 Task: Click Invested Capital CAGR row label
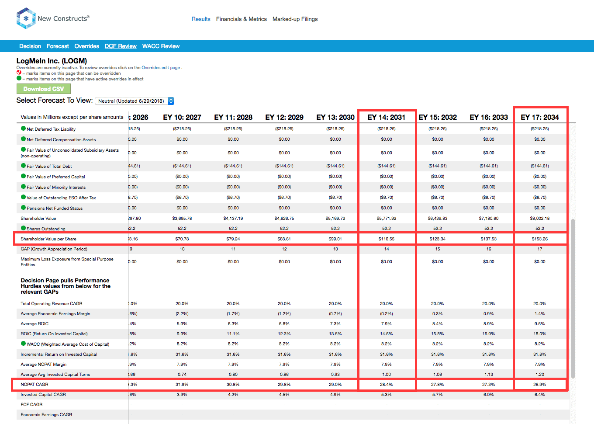(43, 395)
